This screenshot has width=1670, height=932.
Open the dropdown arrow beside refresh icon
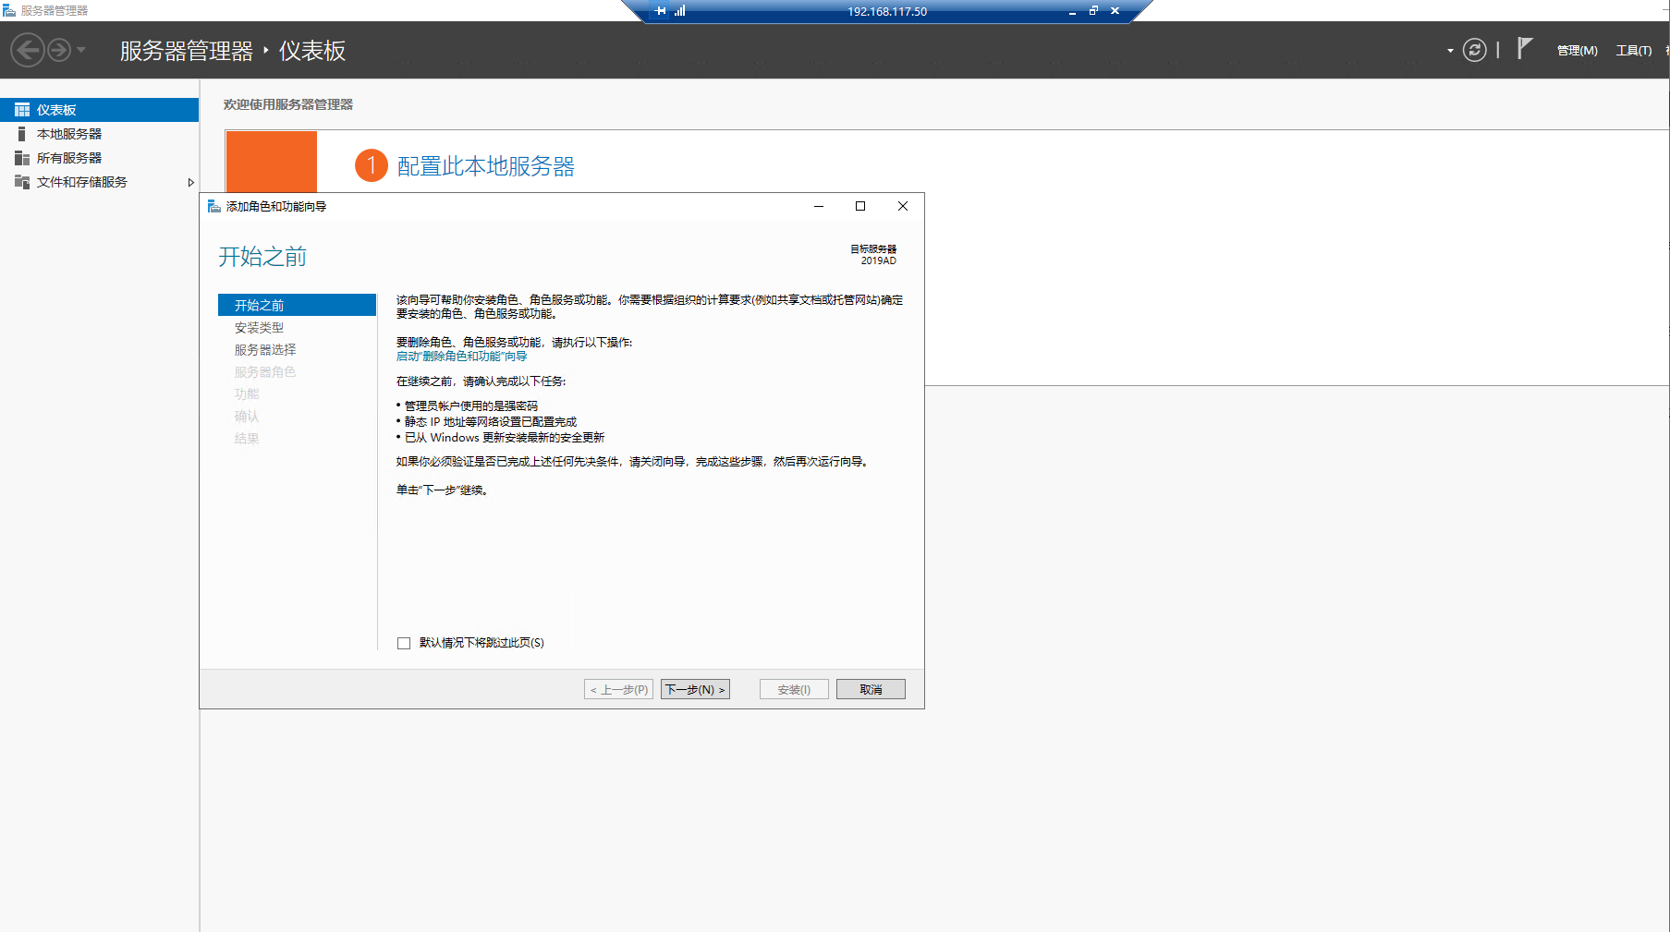1450,51
